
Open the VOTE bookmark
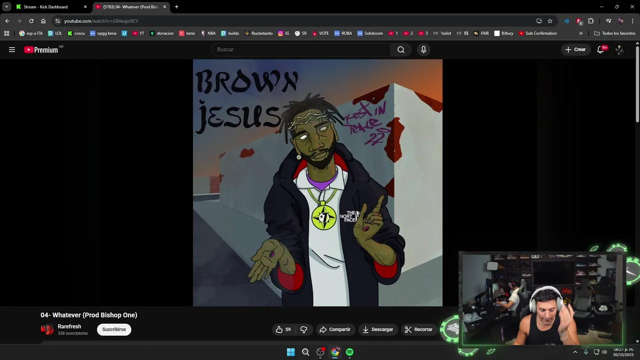coord(320,33)
